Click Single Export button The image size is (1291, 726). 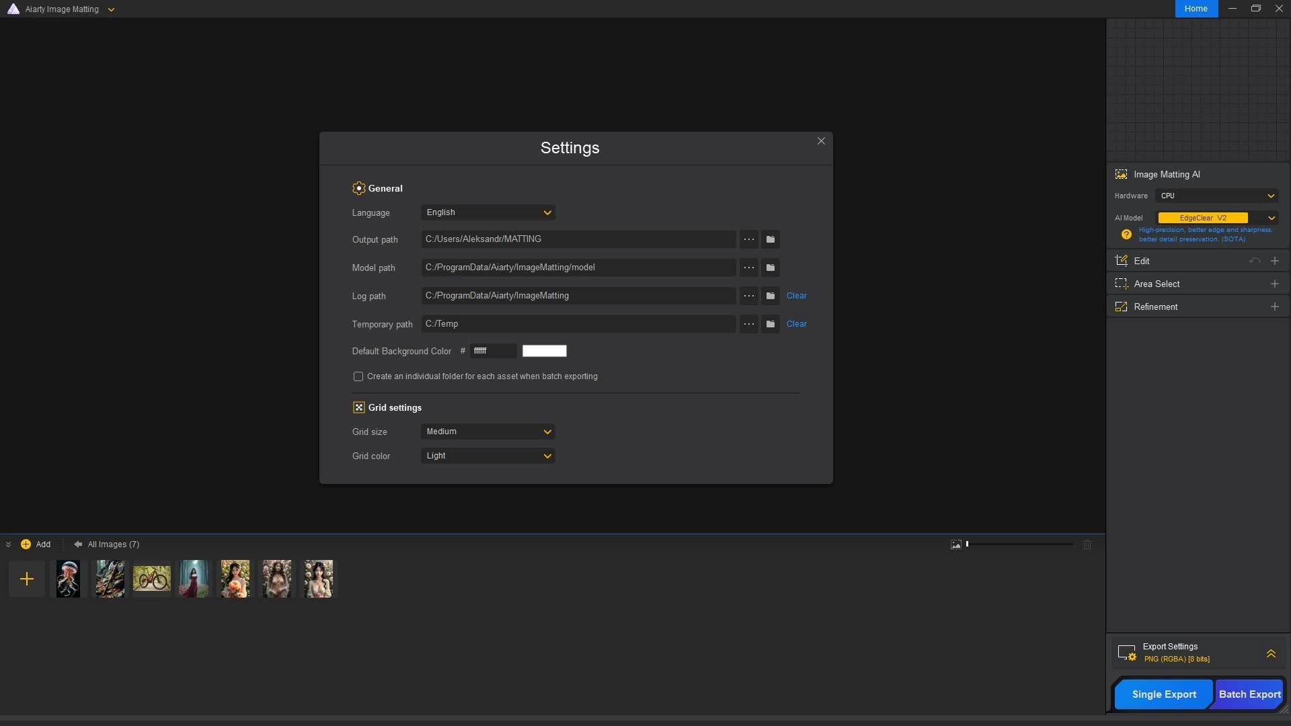(x=1164, y=694)
